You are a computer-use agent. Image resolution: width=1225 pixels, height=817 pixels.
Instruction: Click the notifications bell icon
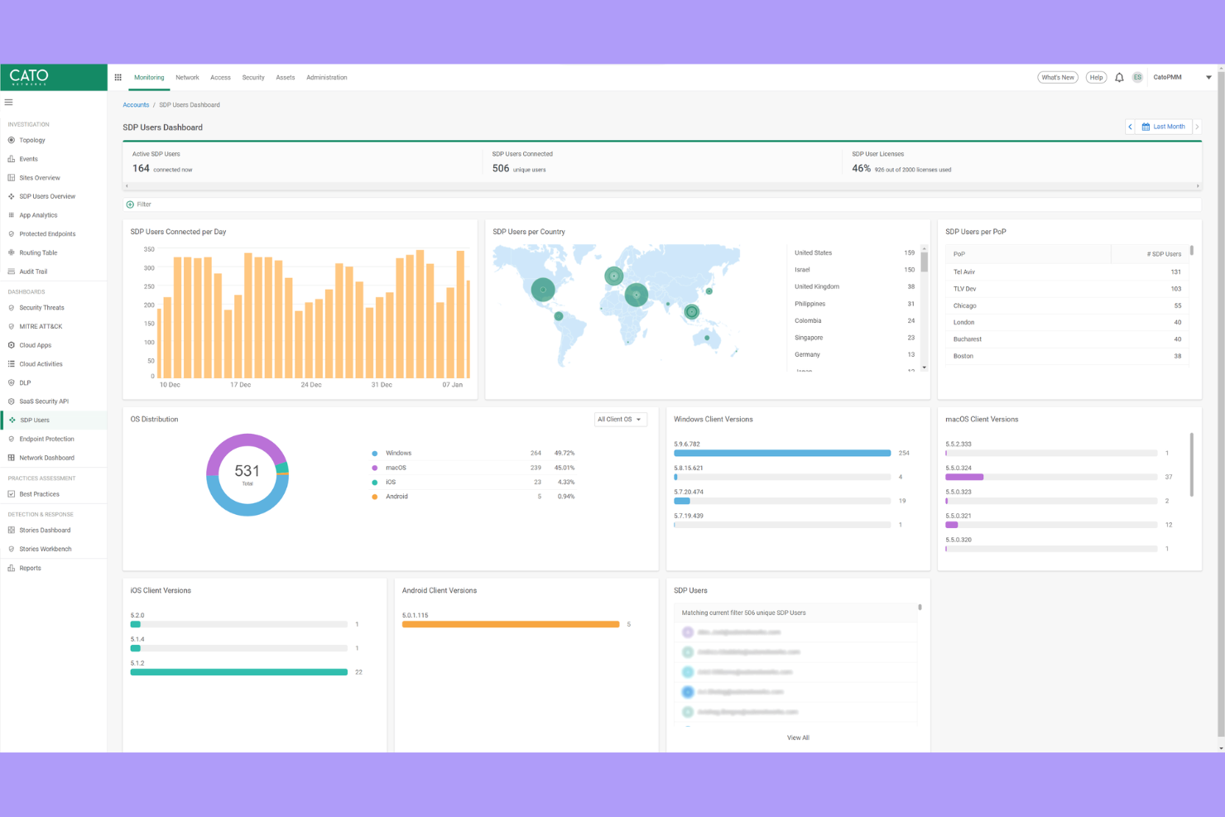tap(1119, 77)
